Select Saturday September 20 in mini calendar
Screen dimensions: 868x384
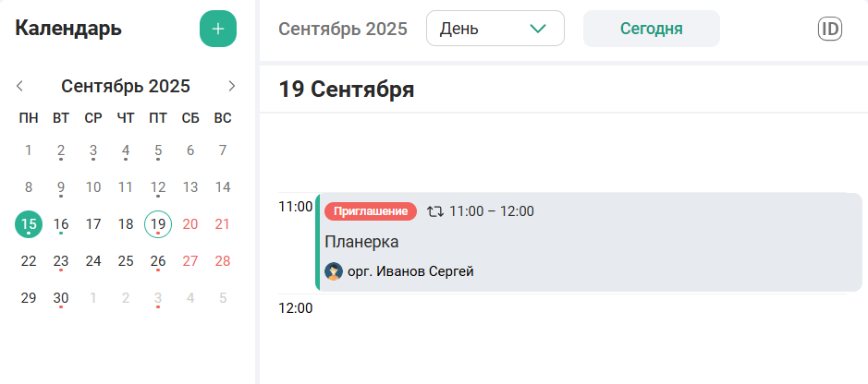point(190,223)
